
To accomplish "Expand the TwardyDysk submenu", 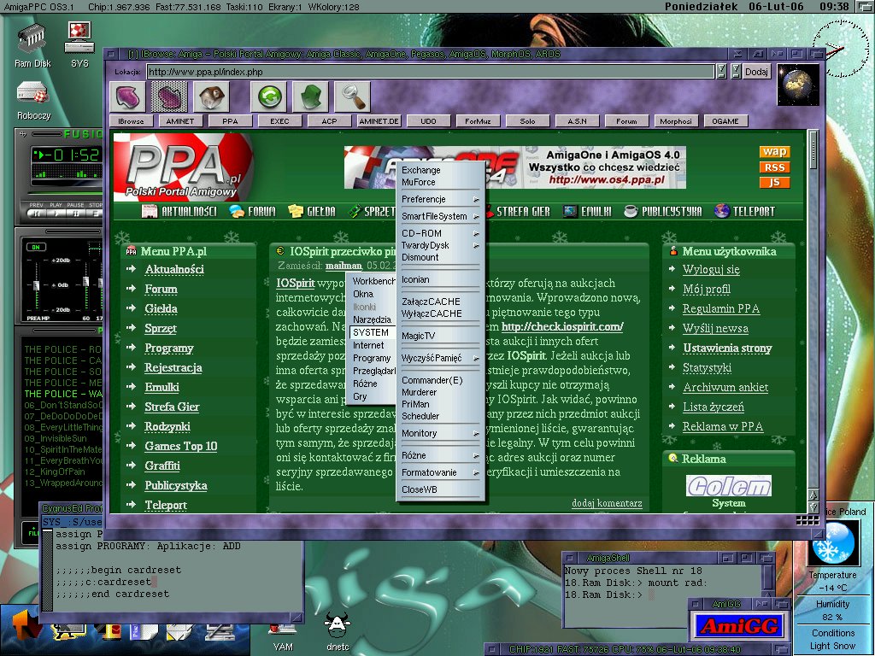I will click(440, 245).
